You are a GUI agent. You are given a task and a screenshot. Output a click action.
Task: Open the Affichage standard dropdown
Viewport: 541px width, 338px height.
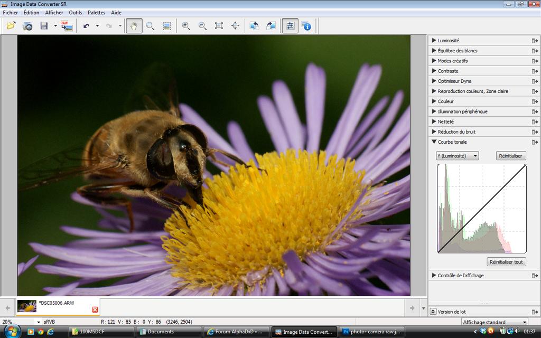point(495,322)
